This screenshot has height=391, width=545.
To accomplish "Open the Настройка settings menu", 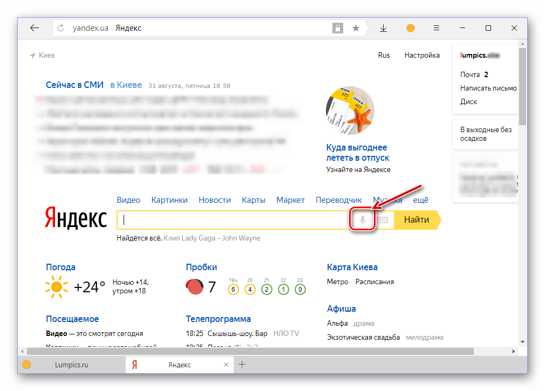I will pyautogui.click(x=422, y=55).
